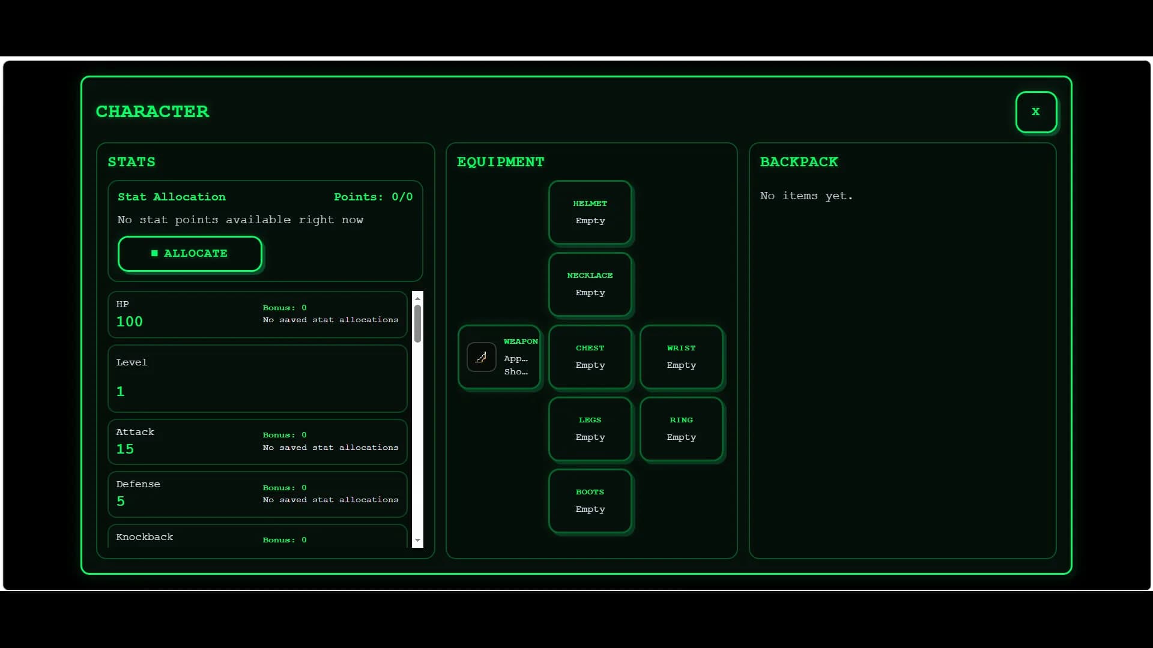Click the stats scrollbar up arrow

[417, 298]
